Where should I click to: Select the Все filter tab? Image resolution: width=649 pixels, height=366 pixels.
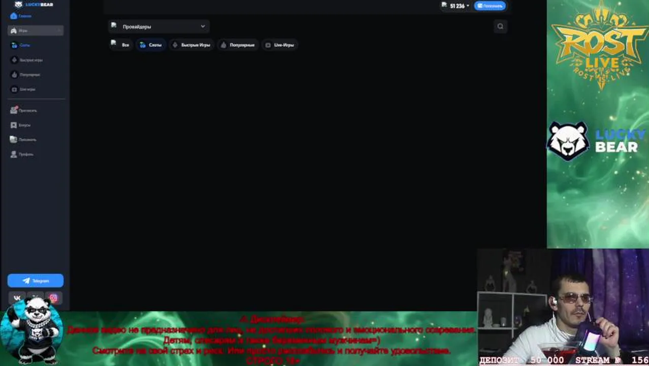(121, 45)
